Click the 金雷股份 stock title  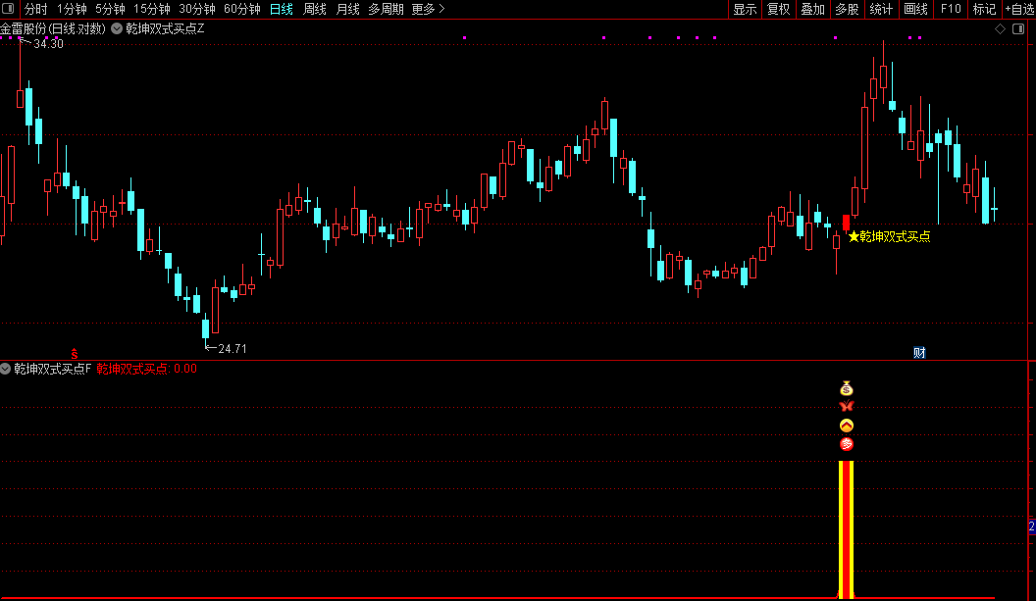coord(53,29)
